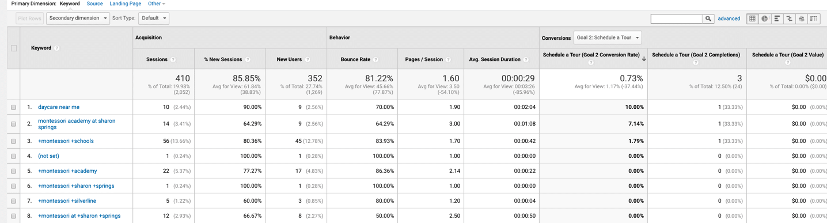Check the +montessori at +sharon +springs row

13,216
